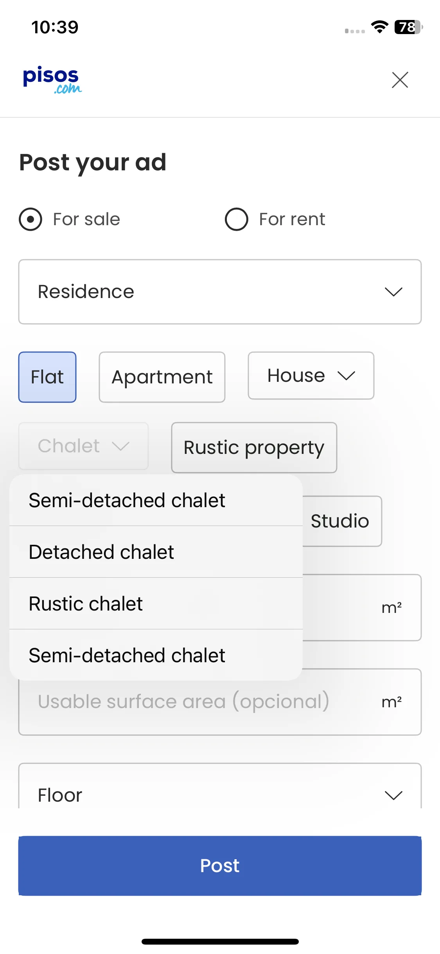
Task: Open the Residence property type dropdown
Action: (x=220, y=292)
